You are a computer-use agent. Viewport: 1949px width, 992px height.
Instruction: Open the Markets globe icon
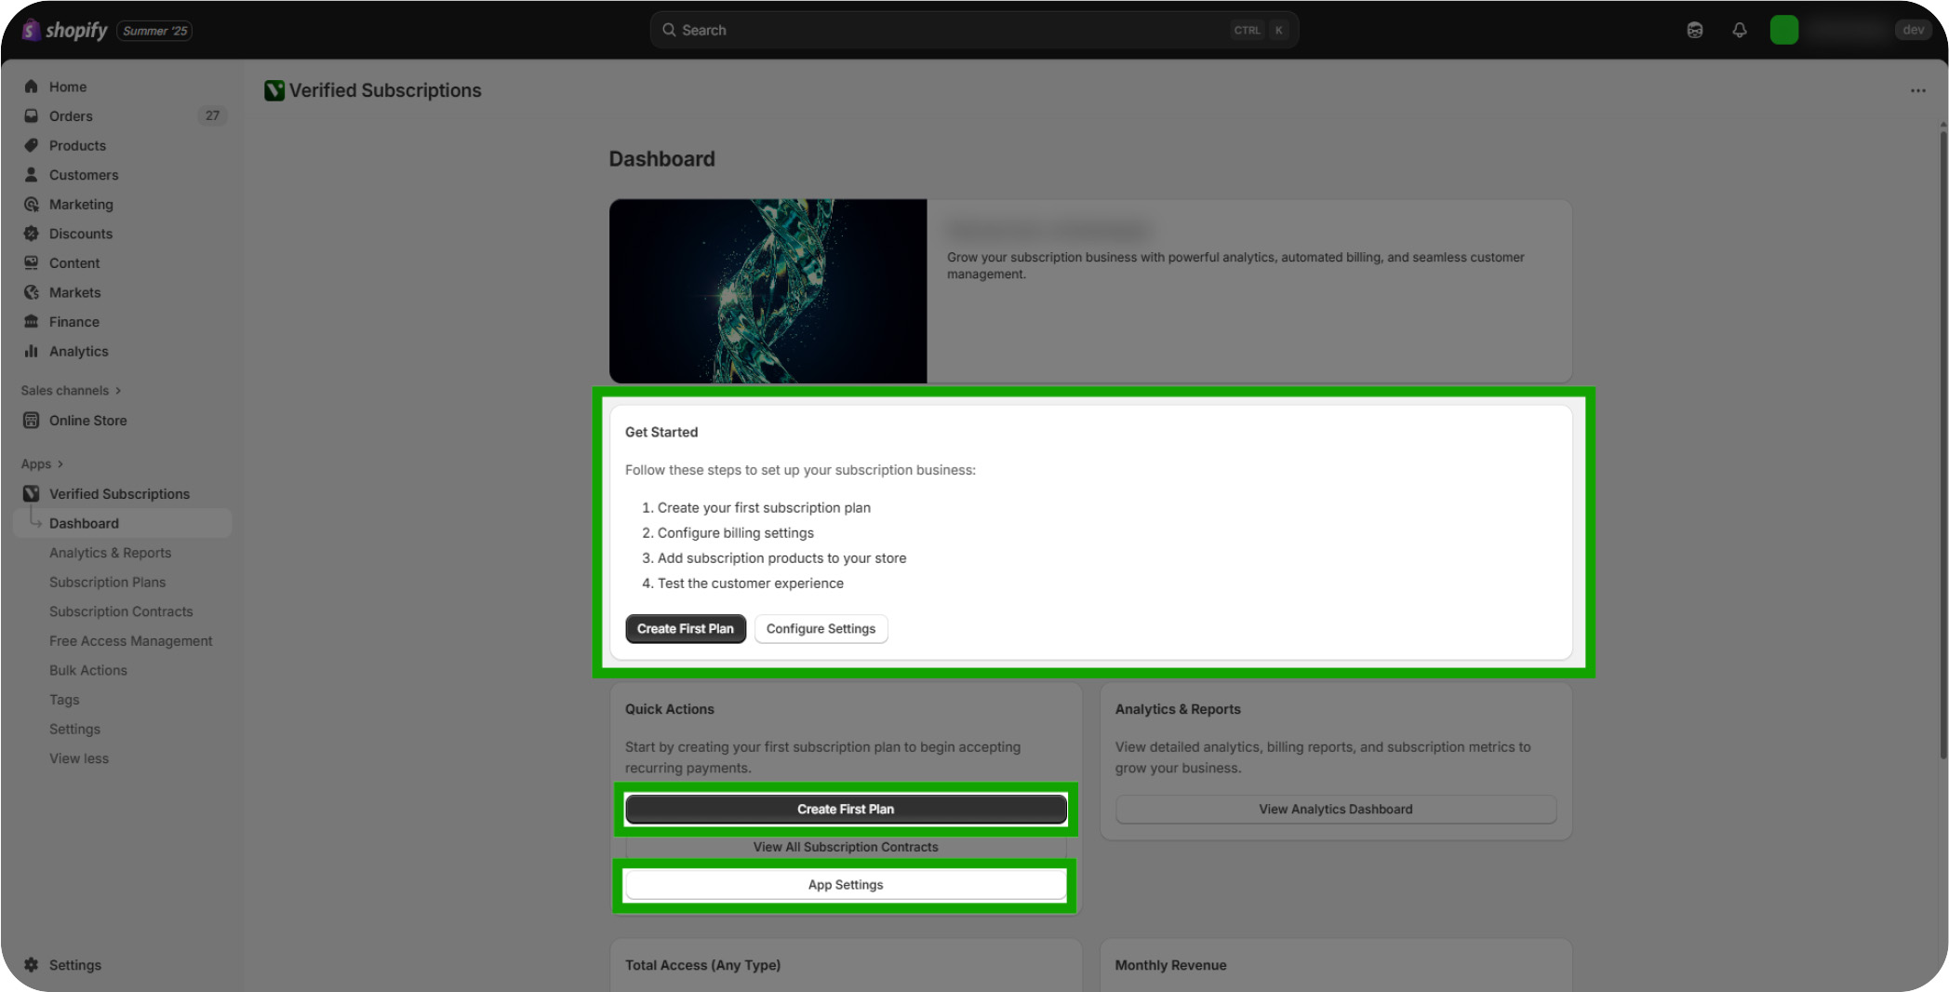(x=31, y=292)
